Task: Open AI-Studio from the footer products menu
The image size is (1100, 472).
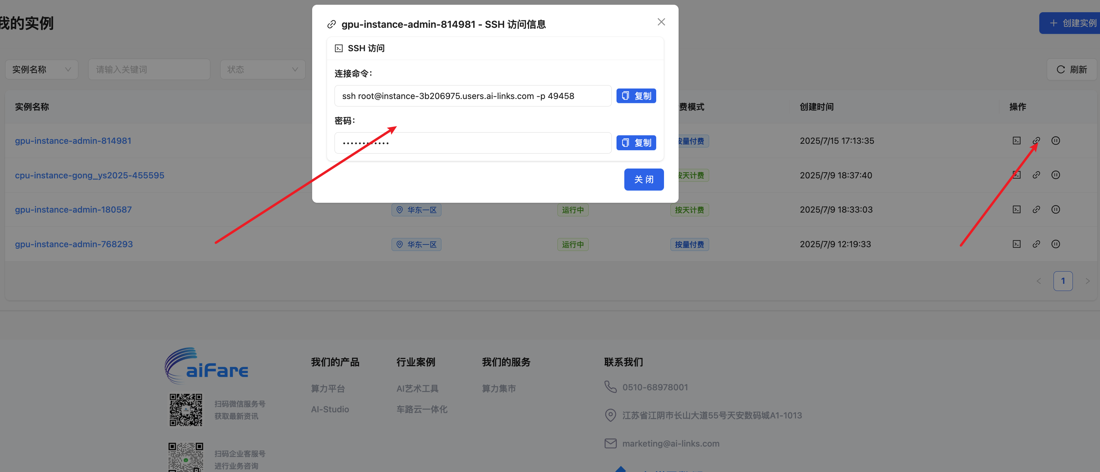Action: [330, 409]
